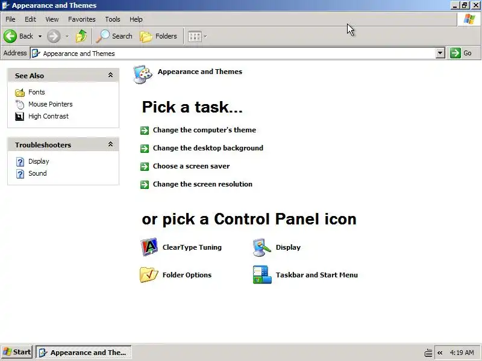Click the Windows flag logo

coord(469,19)
